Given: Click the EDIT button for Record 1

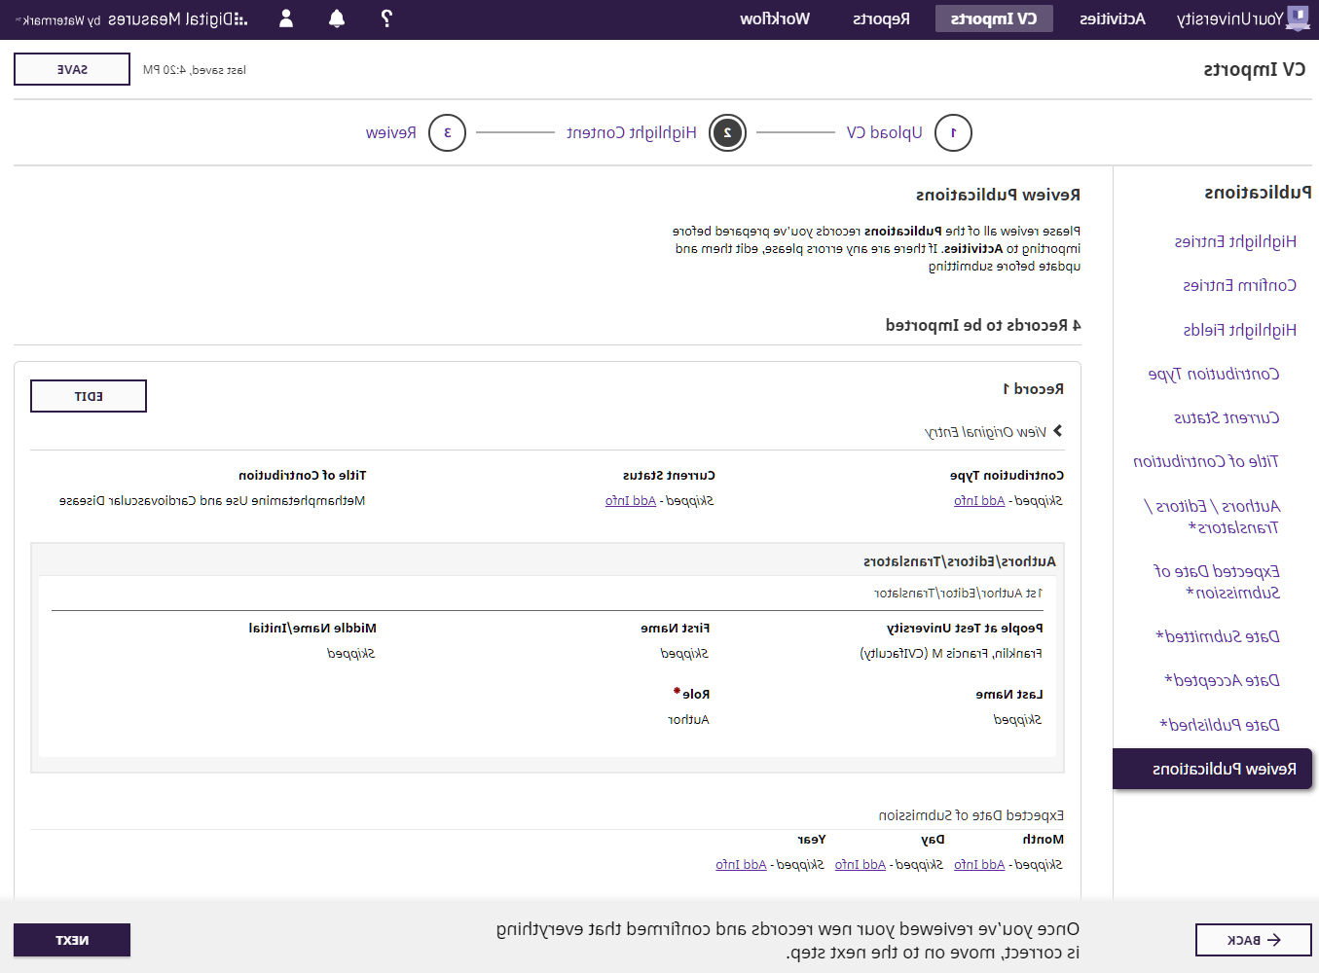Looking at the screenshot, I should 89,396.
